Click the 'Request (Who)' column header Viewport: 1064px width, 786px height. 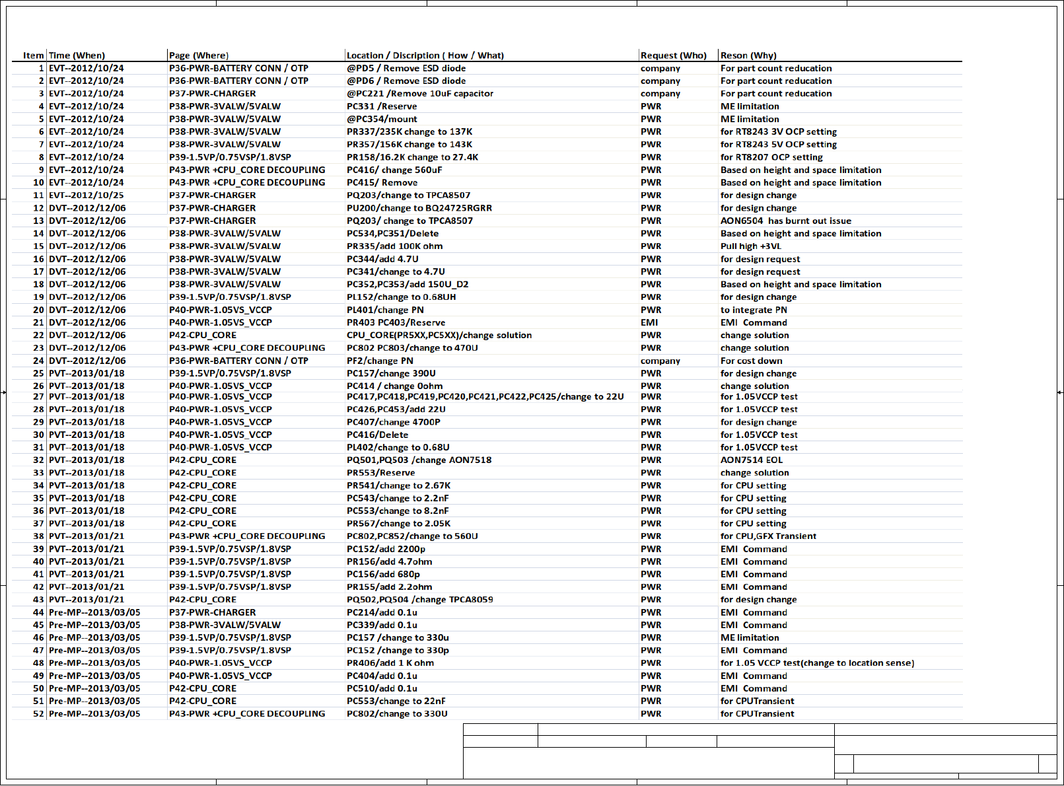[674, 55]
